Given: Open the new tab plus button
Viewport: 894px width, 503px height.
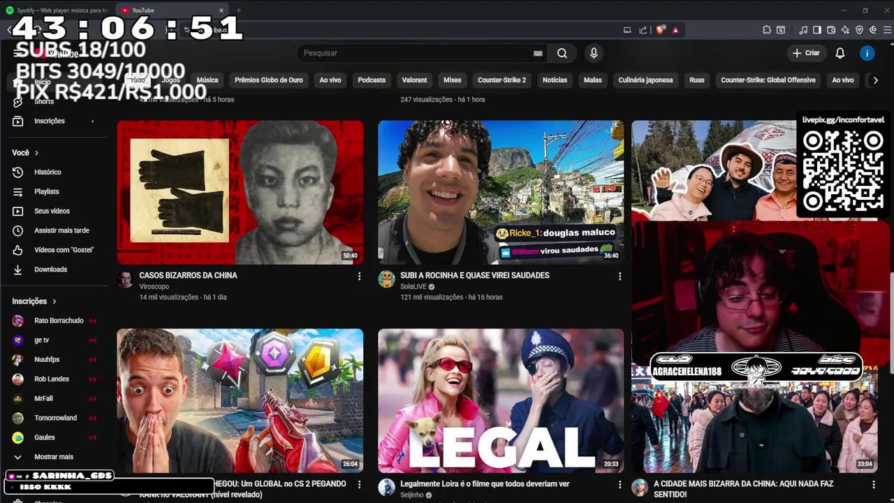Looking at the screenshot, I should tap(238, 10).
